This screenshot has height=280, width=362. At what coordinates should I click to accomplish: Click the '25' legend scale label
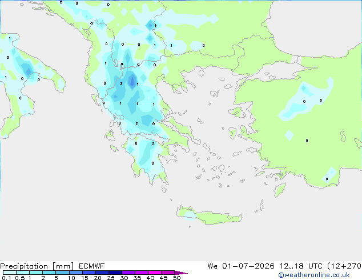click(x=111, y=278)
